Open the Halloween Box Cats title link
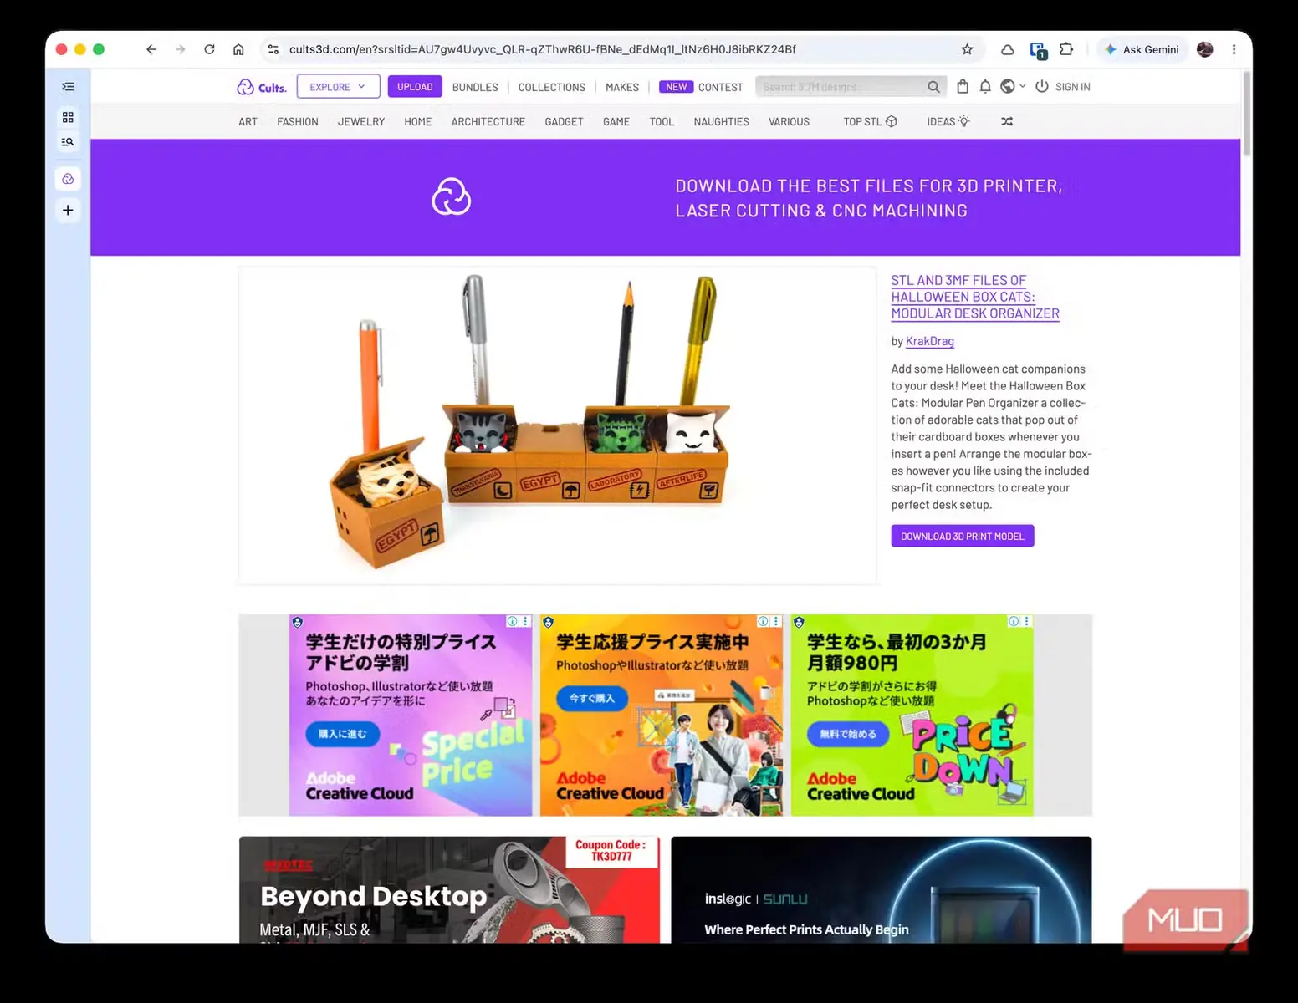The image size is (1298, 1003). 975,297
